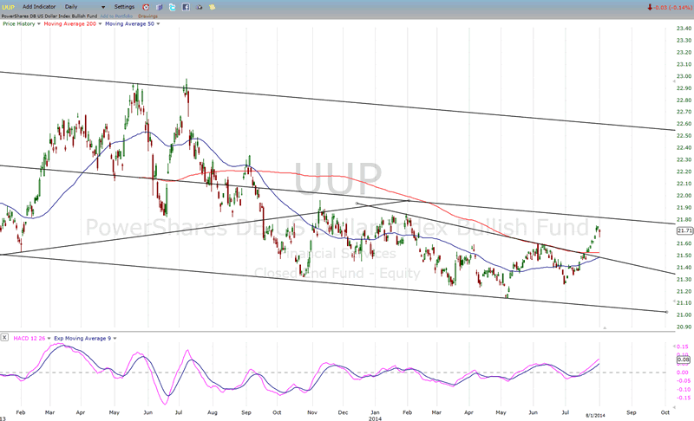Click the UUP ticker symbol
The width and height of the screenshot is (694, 421).
coord(9,7)
